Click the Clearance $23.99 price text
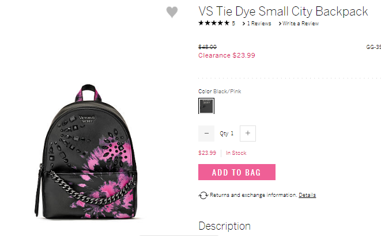 click(227, 55)
